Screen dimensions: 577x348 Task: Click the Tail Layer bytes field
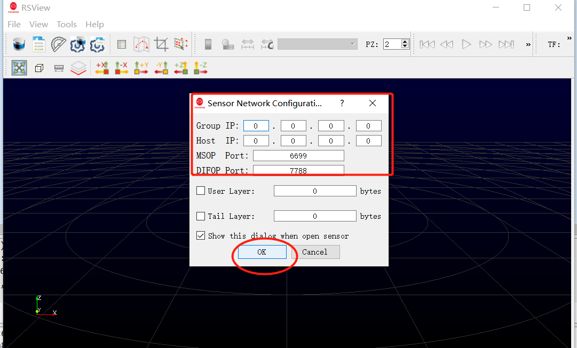315,216
